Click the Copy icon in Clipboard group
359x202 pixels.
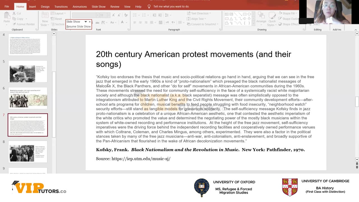coord(14,19)
